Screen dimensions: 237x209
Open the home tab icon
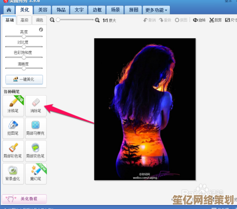click(x=9, y=10)
